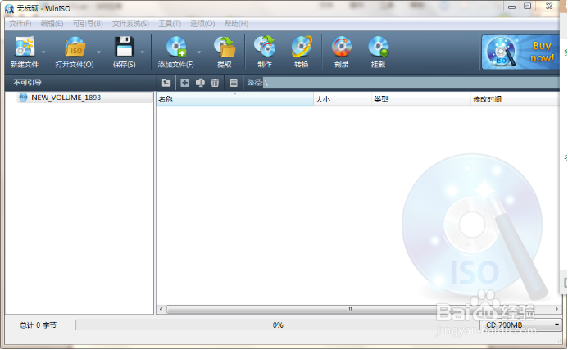Open the 帮助(H) menu
This screenshot has height=350, width=568.
(236, 24)
